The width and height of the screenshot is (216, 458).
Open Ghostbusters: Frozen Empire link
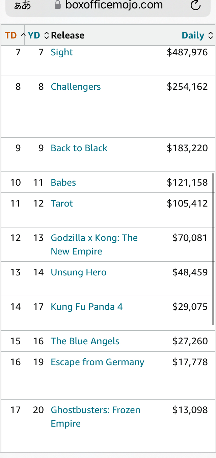tap(96, 417)
